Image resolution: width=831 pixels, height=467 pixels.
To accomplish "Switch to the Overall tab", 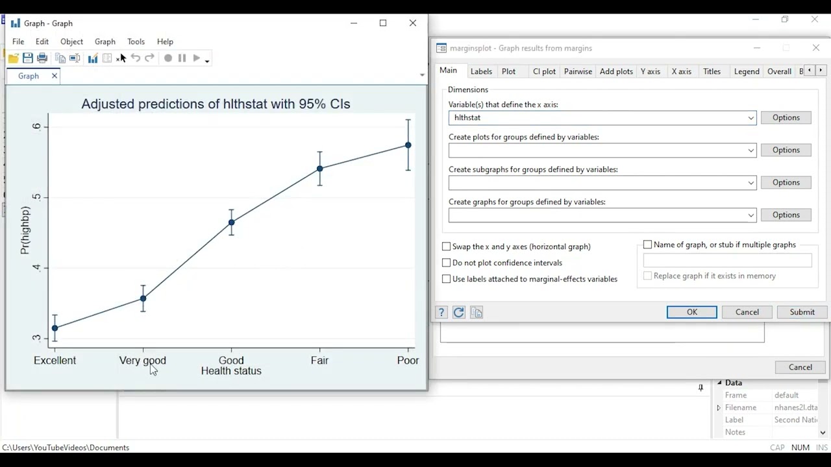I will pos(779,71).
